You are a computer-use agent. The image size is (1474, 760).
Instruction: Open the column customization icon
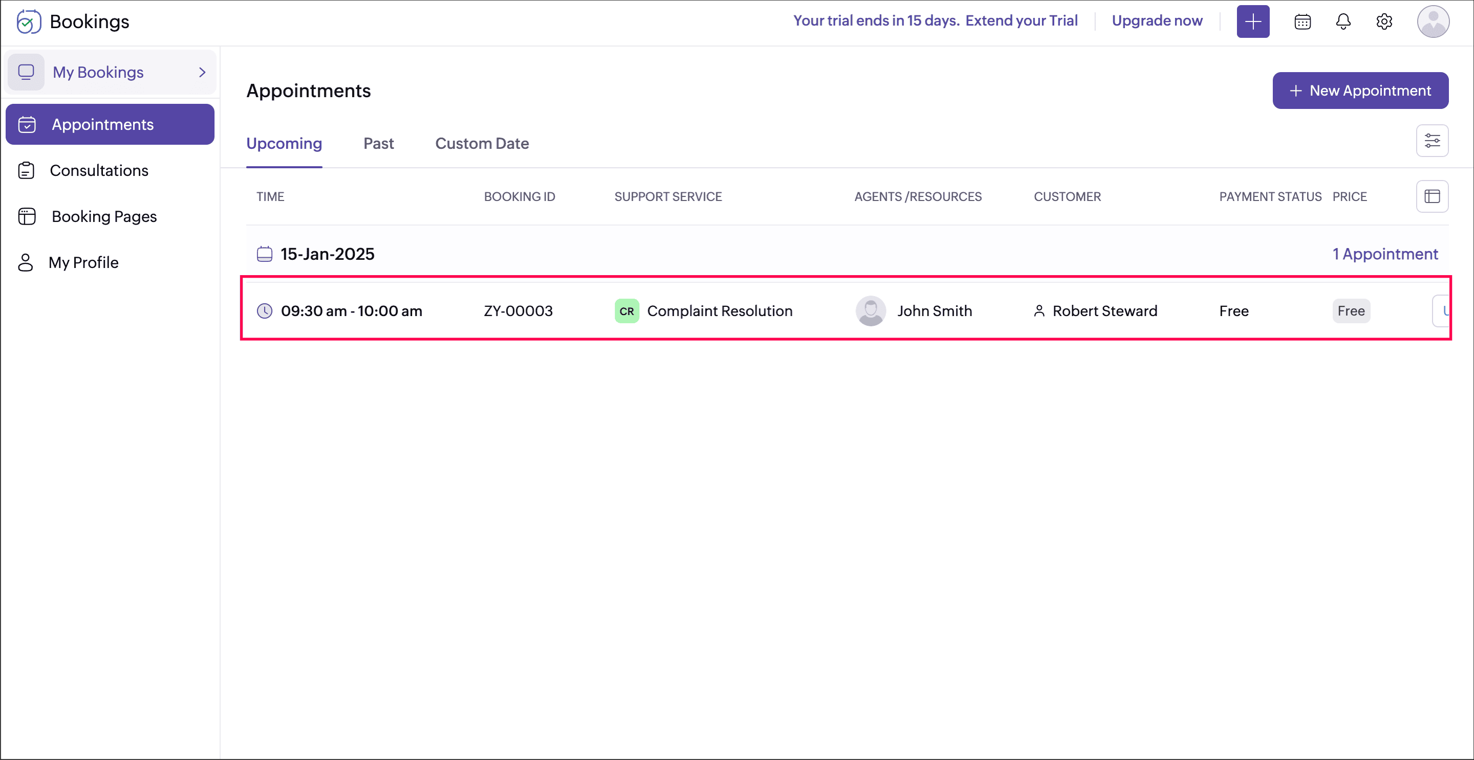[x=1432, y=196]
